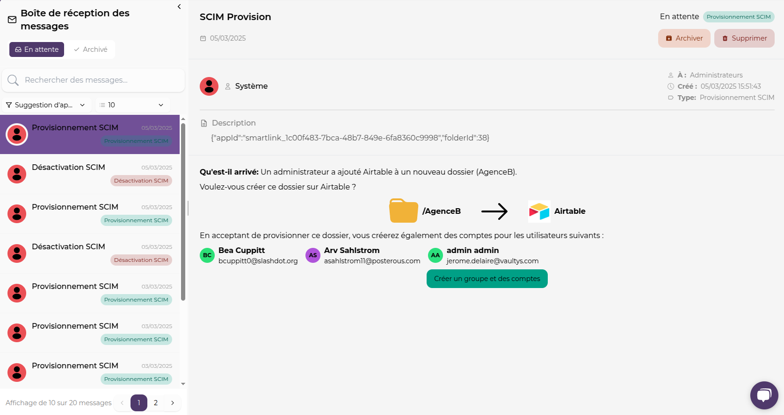Archive the SCIM Provision message
This screenshot has height=415, width=784.
click(684, 38)
